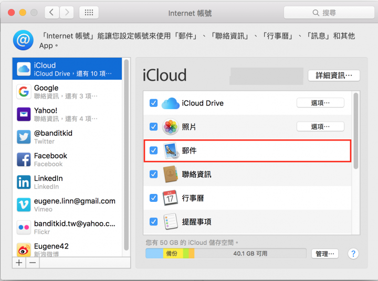Click the Calendar (行事曆) icon
Image resolution: width=378 pixels, height=281 pixels.
pyautogui.click(x=170, y=198)
